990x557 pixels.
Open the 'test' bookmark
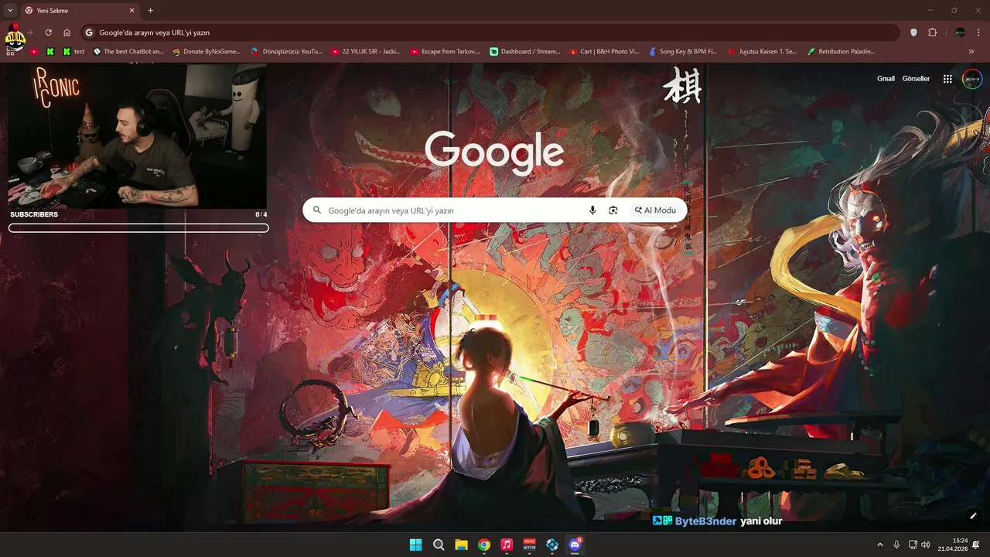tap(73, 52)
